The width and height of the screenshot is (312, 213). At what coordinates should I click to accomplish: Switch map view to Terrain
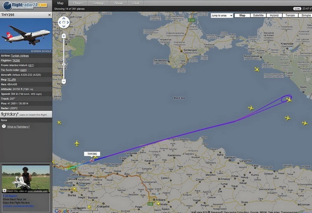(x=290, y=15)
